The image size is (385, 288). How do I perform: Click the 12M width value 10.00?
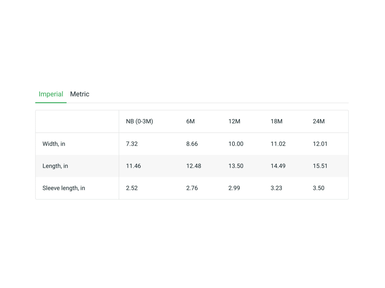click(236, 144)
